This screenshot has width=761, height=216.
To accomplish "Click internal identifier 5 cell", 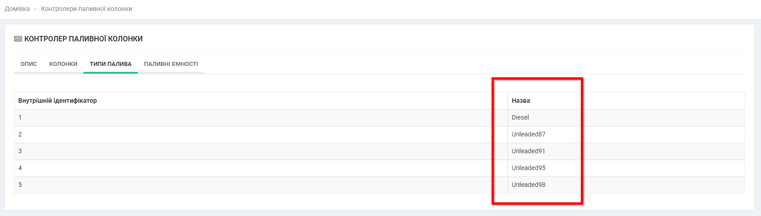I will [x=20, y=185].
